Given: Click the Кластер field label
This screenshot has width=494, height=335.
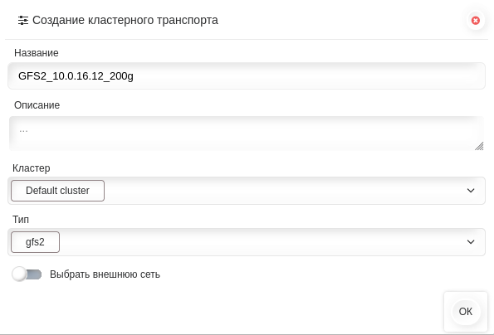Looking at the screenshot, I should click(32, 168).
